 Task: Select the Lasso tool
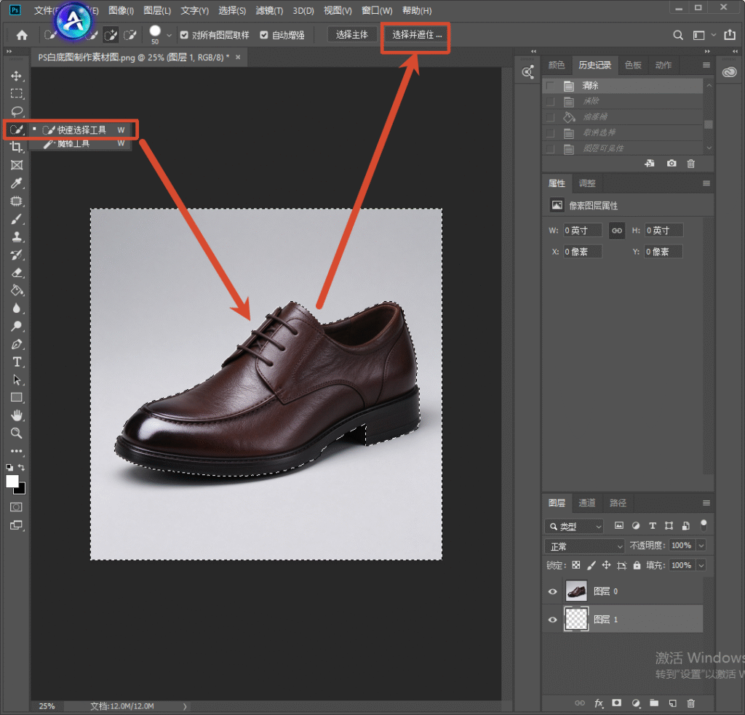[17, 111]
